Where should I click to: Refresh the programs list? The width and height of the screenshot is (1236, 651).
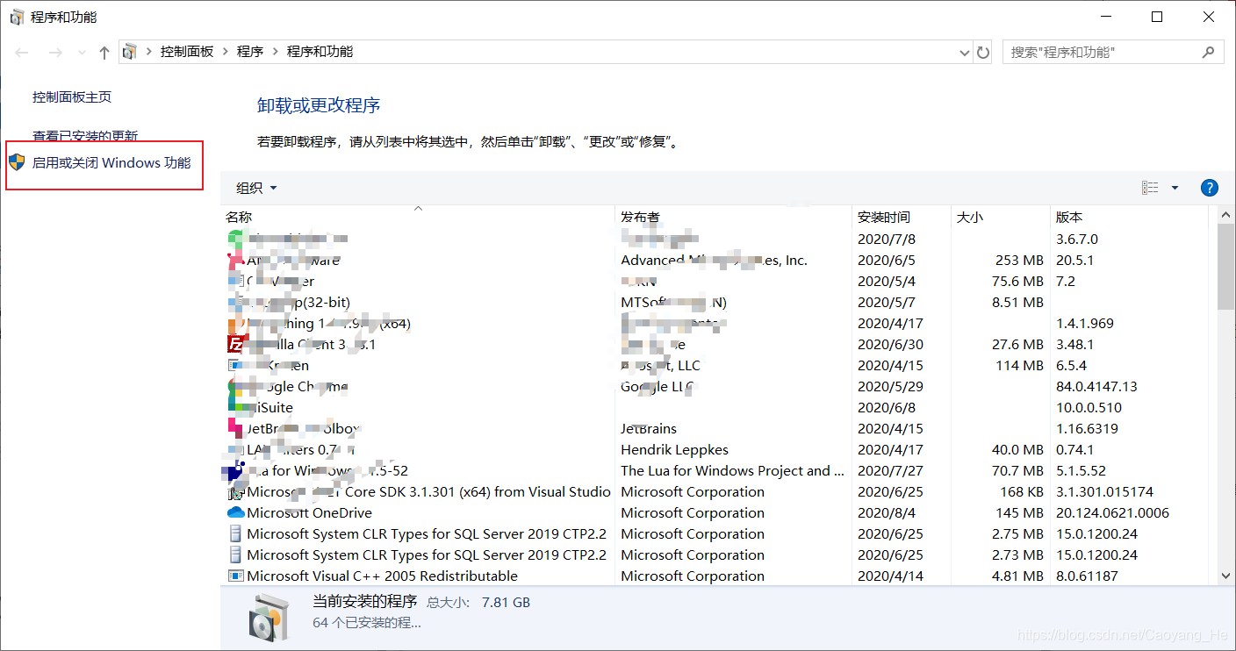(x=983, y=53)
